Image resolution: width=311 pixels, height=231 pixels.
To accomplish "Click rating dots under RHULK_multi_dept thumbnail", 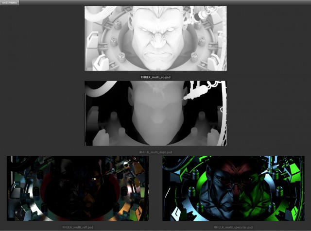I will pos(155,148).
